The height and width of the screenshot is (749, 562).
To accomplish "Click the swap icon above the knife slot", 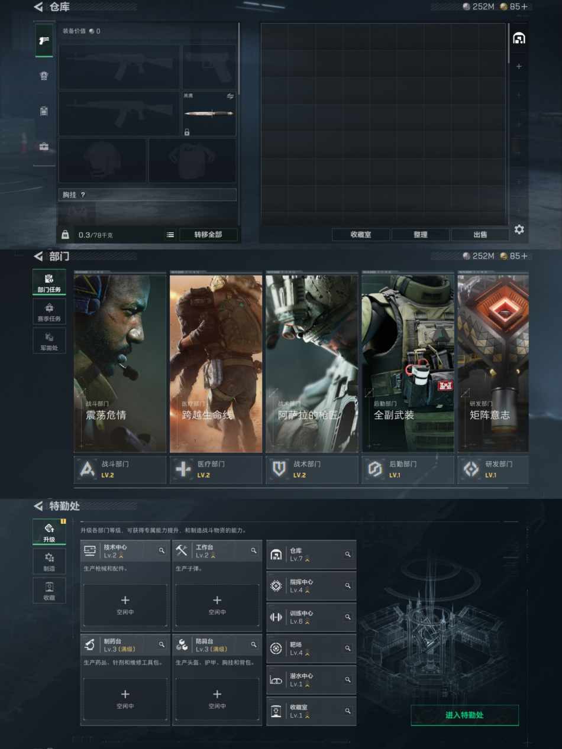I will [230, 96].
